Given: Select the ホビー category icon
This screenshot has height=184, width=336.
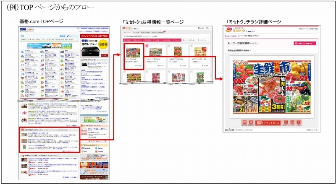Looking at the screenshot, I should pyautogui.click(x=42, y=83).
